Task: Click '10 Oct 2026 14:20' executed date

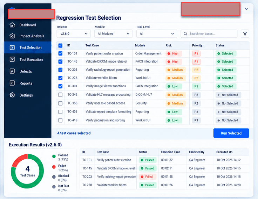Action: click(x=229, y=185)
